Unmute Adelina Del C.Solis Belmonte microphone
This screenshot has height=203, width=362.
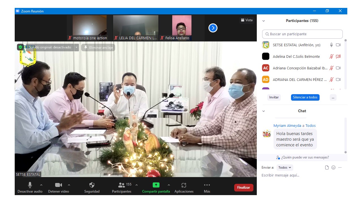(x=331, y=57)
